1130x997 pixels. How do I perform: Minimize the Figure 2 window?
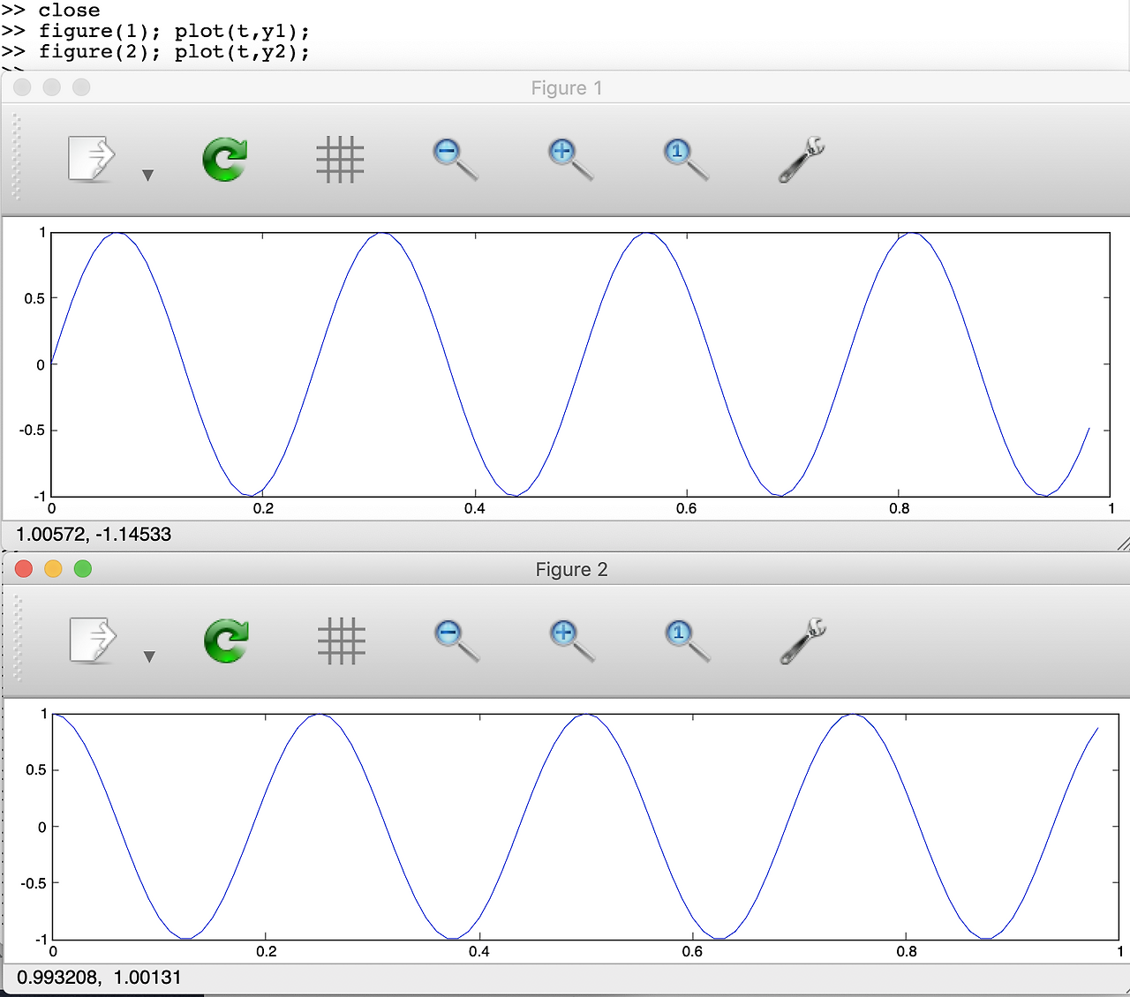pyautogui.click(x=53, y=569)
